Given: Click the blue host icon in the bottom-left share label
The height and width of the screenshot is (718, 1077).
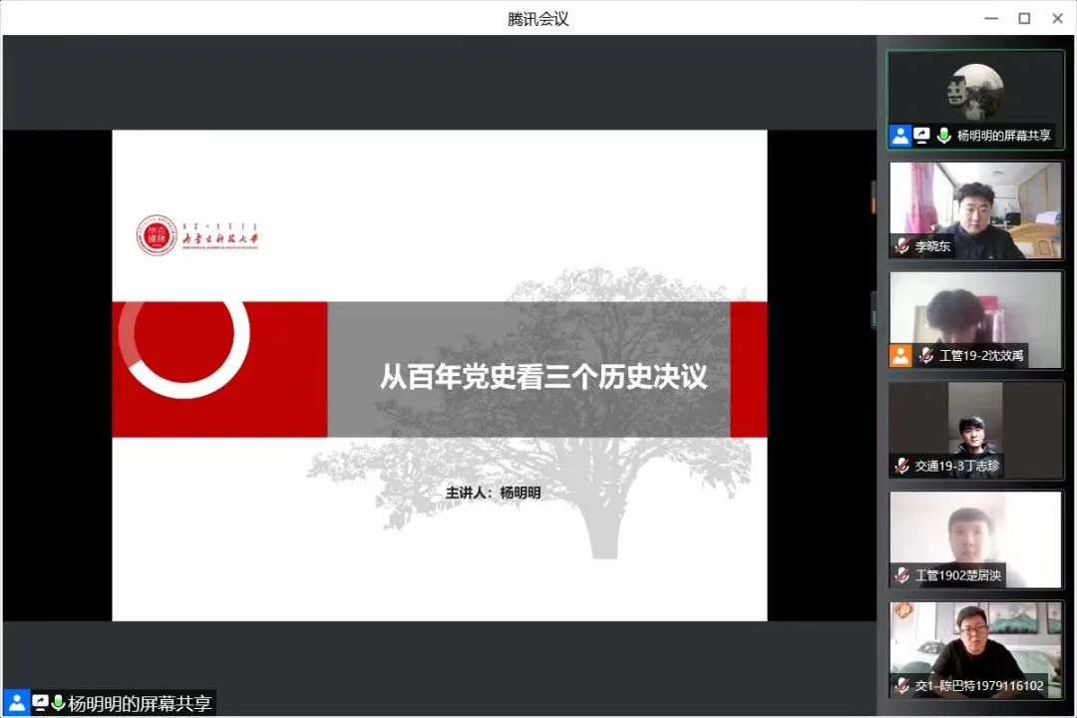Looking at the screenshot, I should [16, 703].
